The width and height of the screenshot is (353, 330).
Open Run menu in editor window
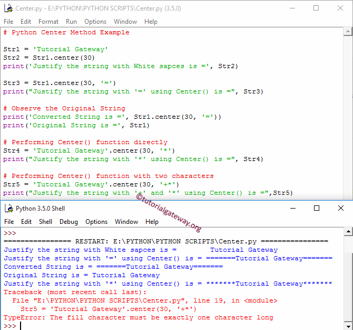pos(71,22)
